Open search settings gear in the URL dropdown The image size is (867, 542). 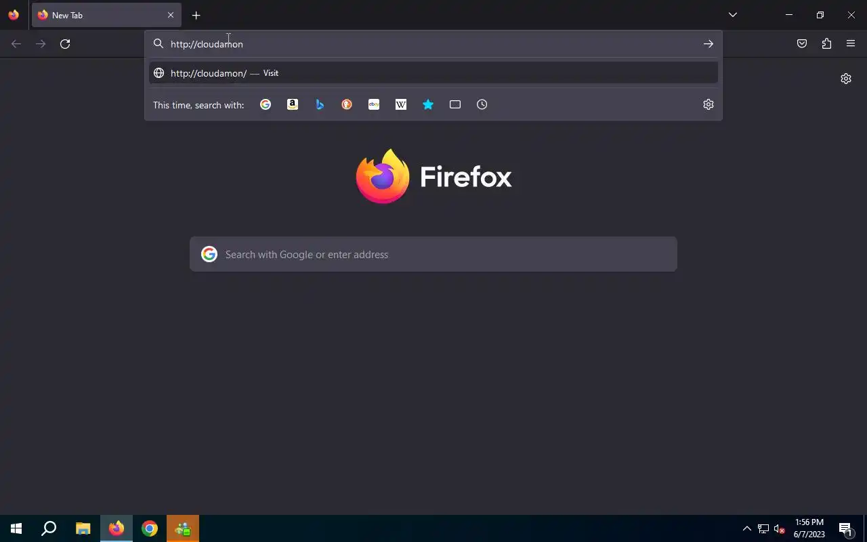[x=709, y=104]
